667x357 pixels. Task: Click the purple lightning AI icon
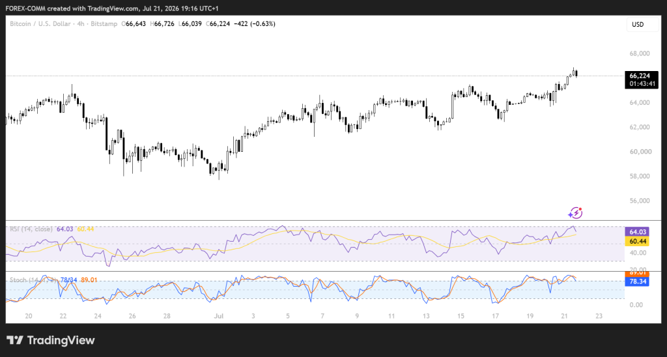(x=575, y=212)
